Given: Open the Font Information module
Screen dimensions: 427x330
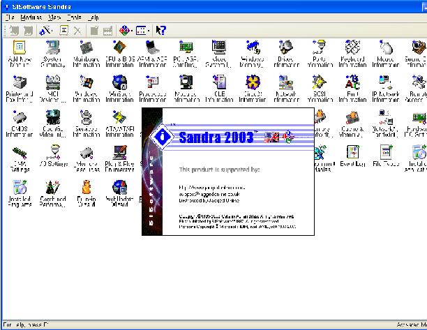Looking at the screenshot, I should tap(352, 89).
